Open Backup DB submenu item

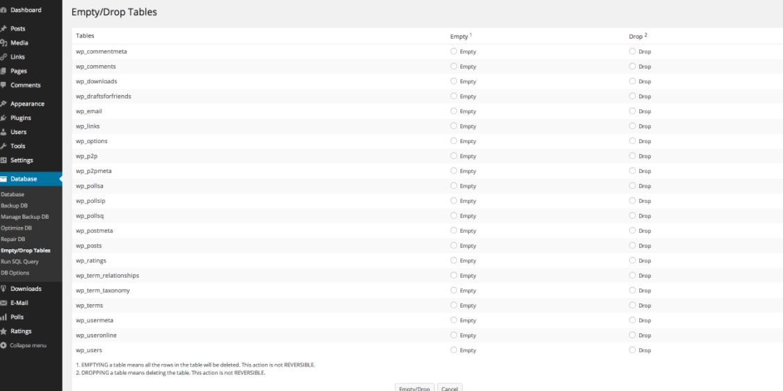click(15, 206)
